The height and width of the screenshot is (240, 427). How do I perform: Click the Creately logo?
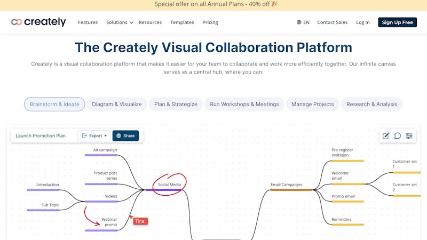pyautogui.click(x=38, y=22)
